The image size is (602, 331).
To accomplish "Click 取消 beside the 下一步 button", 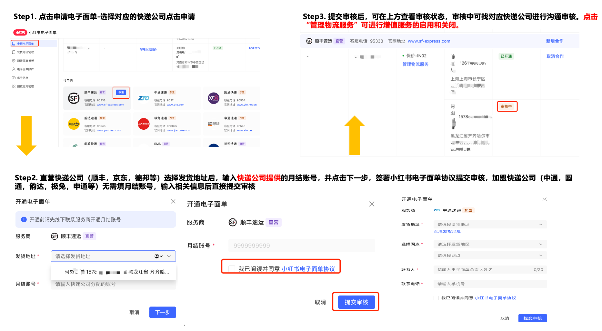I will point(134,312).
